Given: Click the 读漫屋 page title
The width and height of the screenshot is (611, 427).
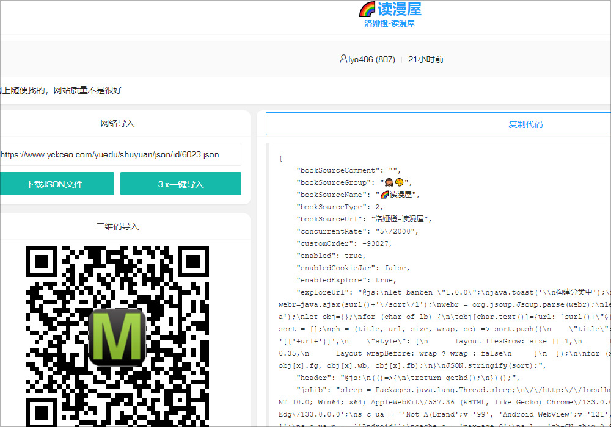Looking at the screenshot, I should (x=400, y=9).
